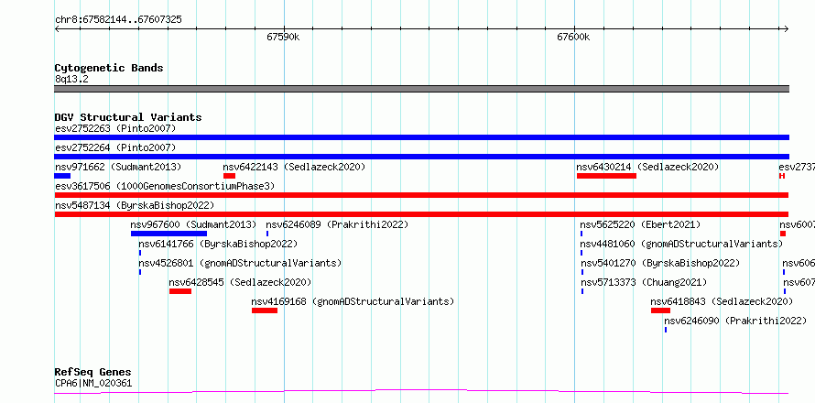
Task: Open nsv6246090 (Prakrithi2022) label
Action: (x=735, y=321)
